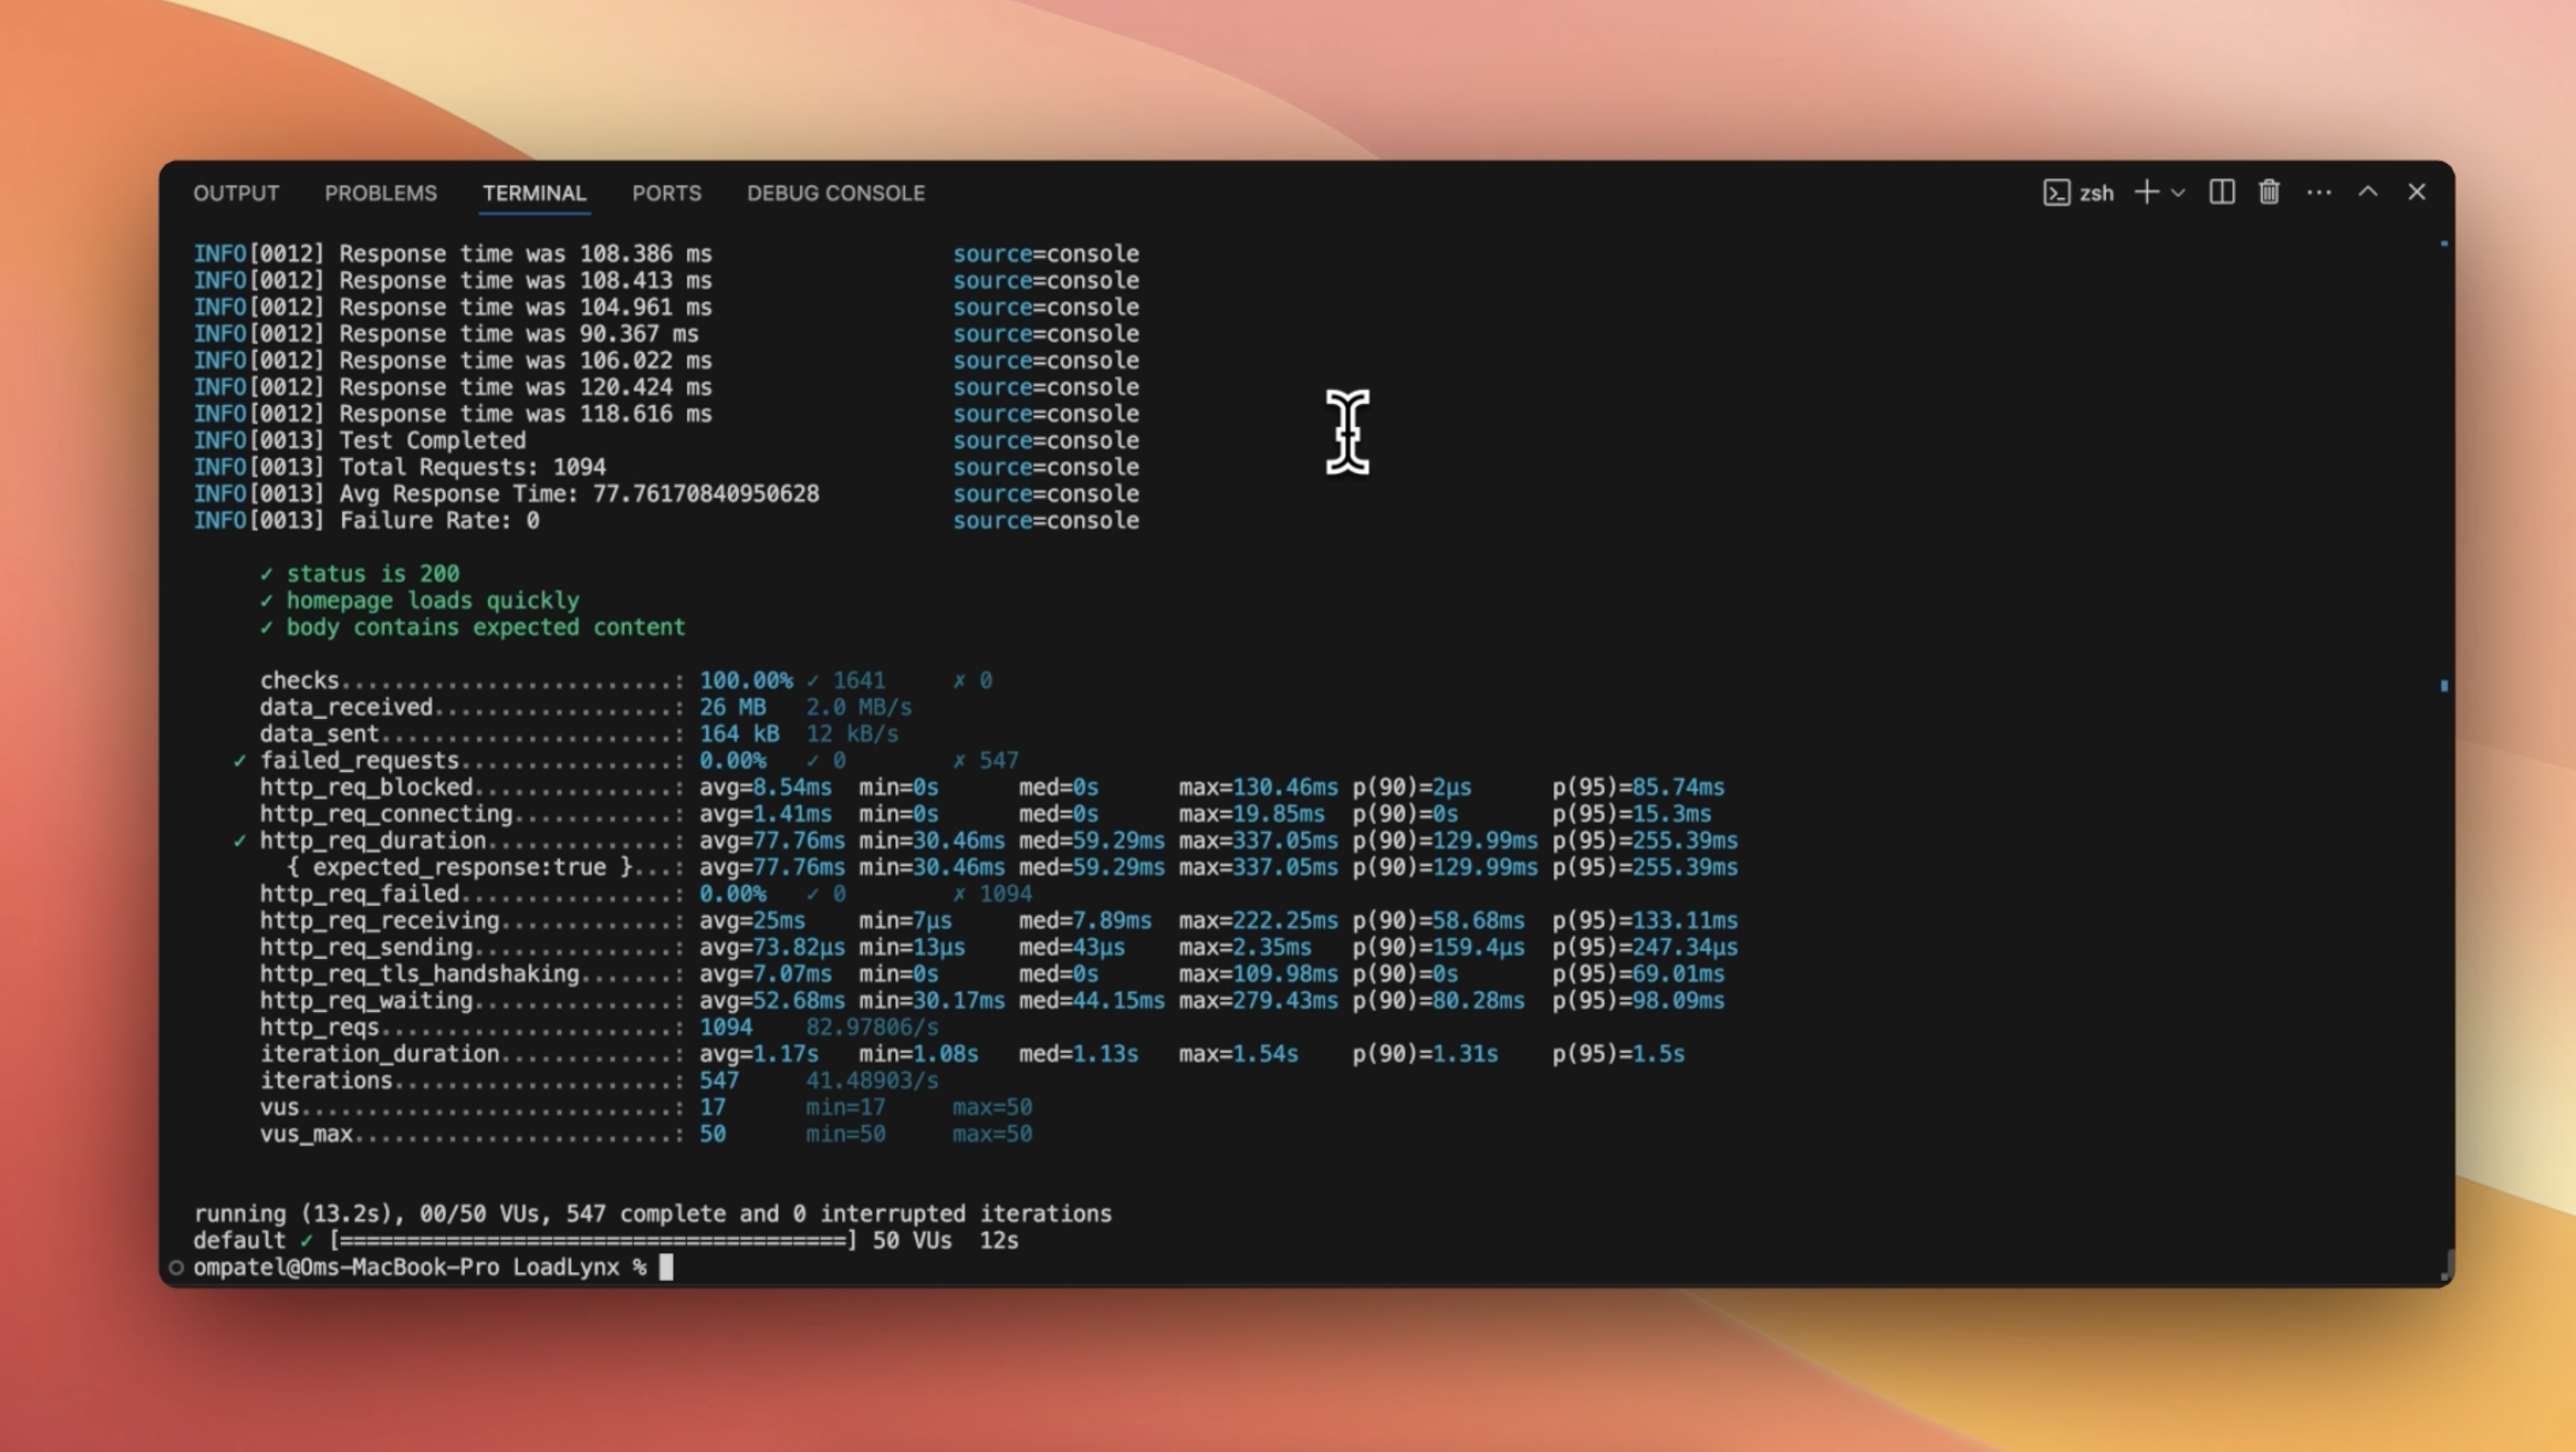Viewport: 2576px width, 1452px height.
Task: Switch to the OUTPUT tab
Action: coord(236,193)
